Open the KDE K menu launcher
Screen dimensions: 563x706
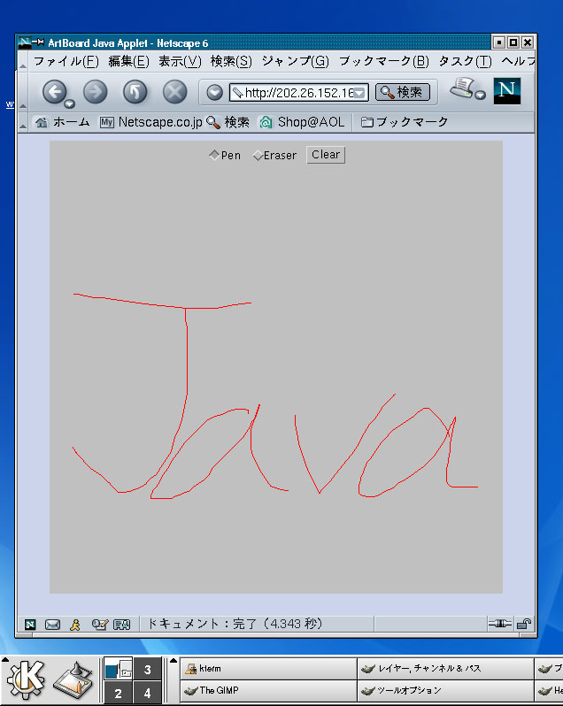click(26, 679)
